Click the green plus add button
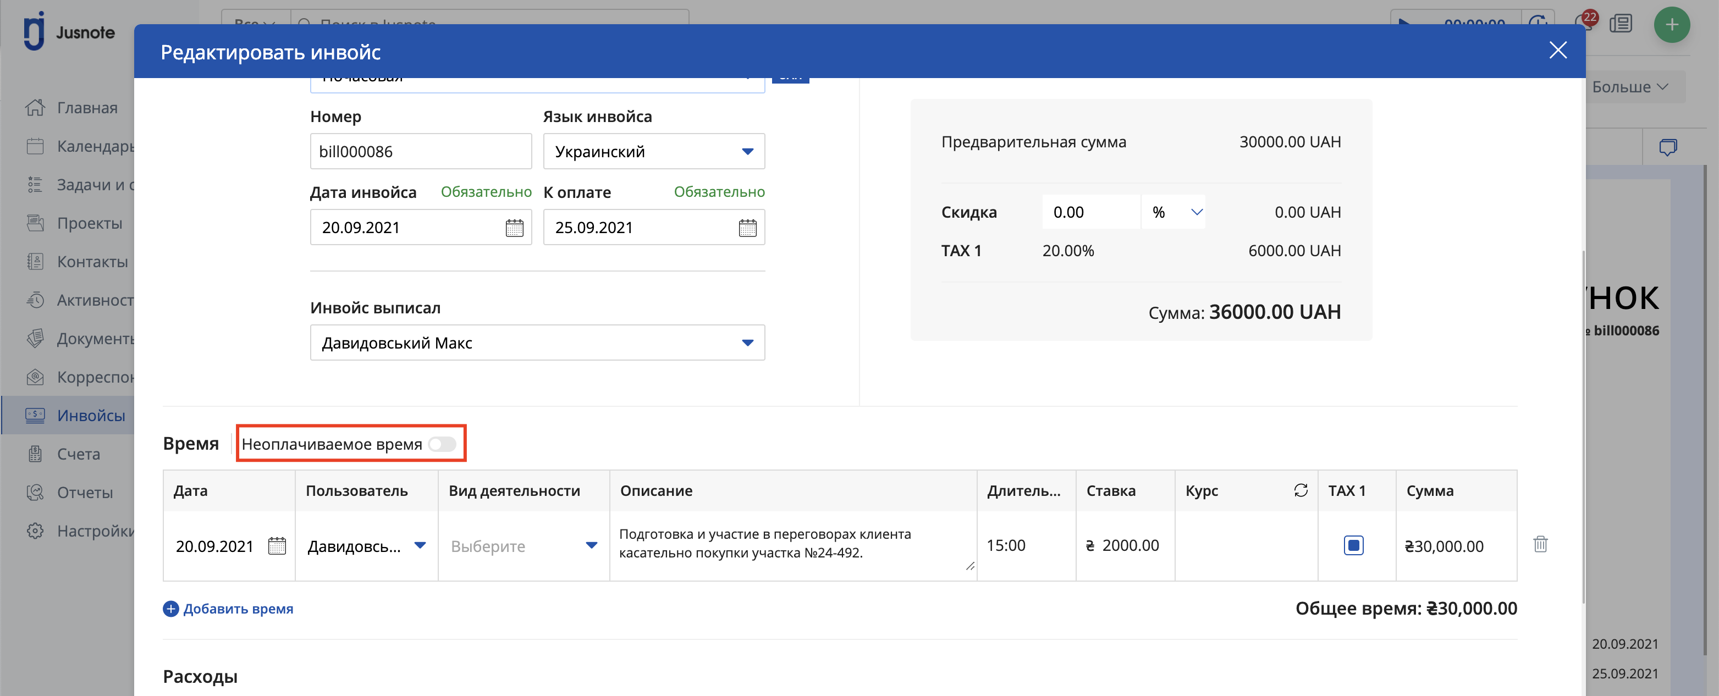The width and height of the screenshot is (1719, 696). (1672, 25)
